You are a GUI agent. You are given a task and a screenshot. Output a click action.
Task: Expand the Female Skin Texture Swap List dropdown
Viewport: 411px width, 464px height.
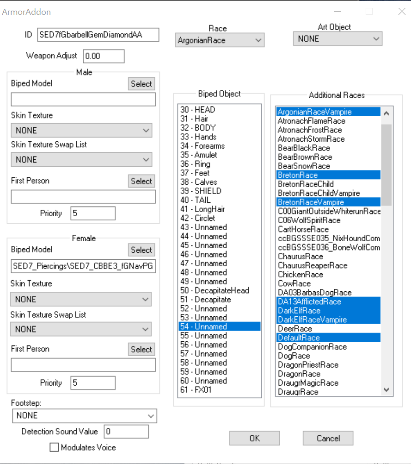[x=81, y=329]
